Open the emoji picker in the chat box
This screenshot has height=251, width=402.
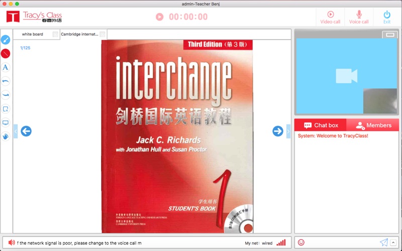301,242
